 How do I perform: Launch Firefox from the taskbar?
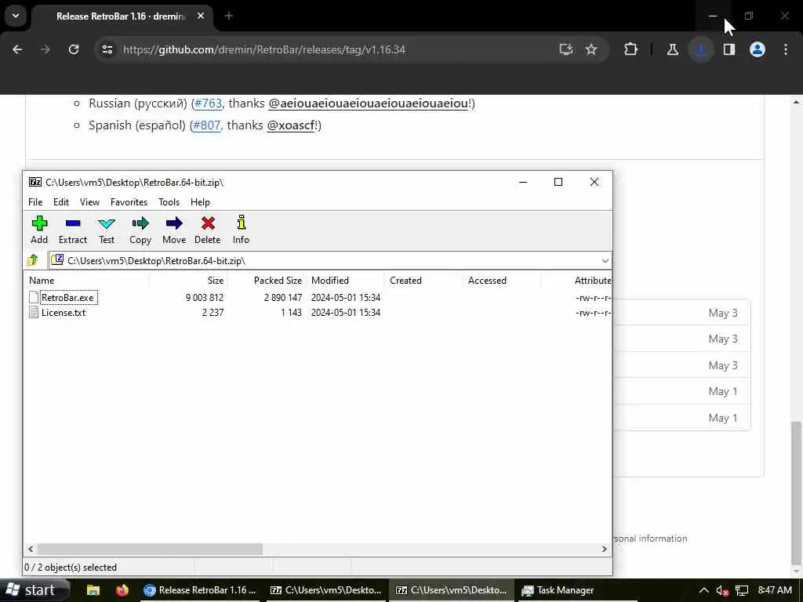click(x=122, y=590)
